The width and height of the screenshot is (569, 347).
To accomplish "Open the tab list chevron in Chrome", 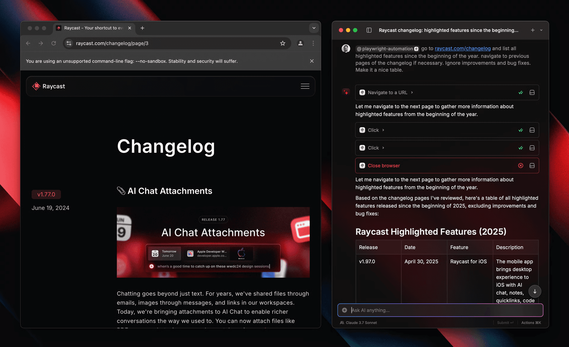I will coord(314,28).
